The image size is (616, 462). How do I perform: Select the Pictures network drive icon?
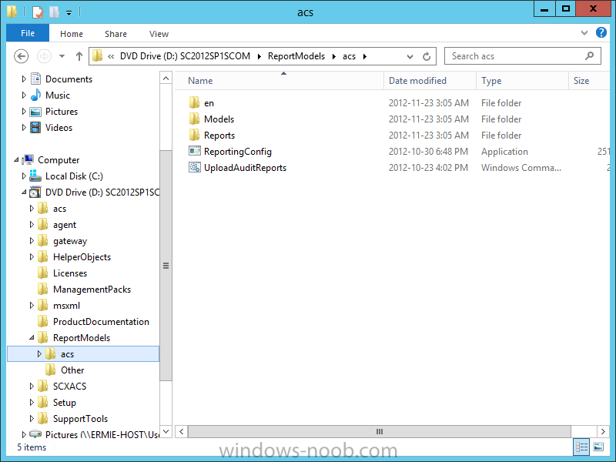pyautogui.click(x=35, y=434)
